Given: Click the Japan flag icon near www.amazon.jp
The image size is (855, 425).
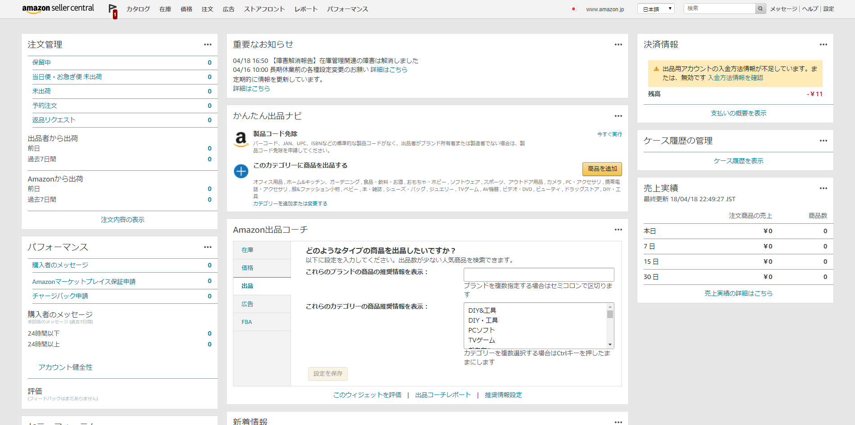Looking at the screenshot, I should point(574,8).
